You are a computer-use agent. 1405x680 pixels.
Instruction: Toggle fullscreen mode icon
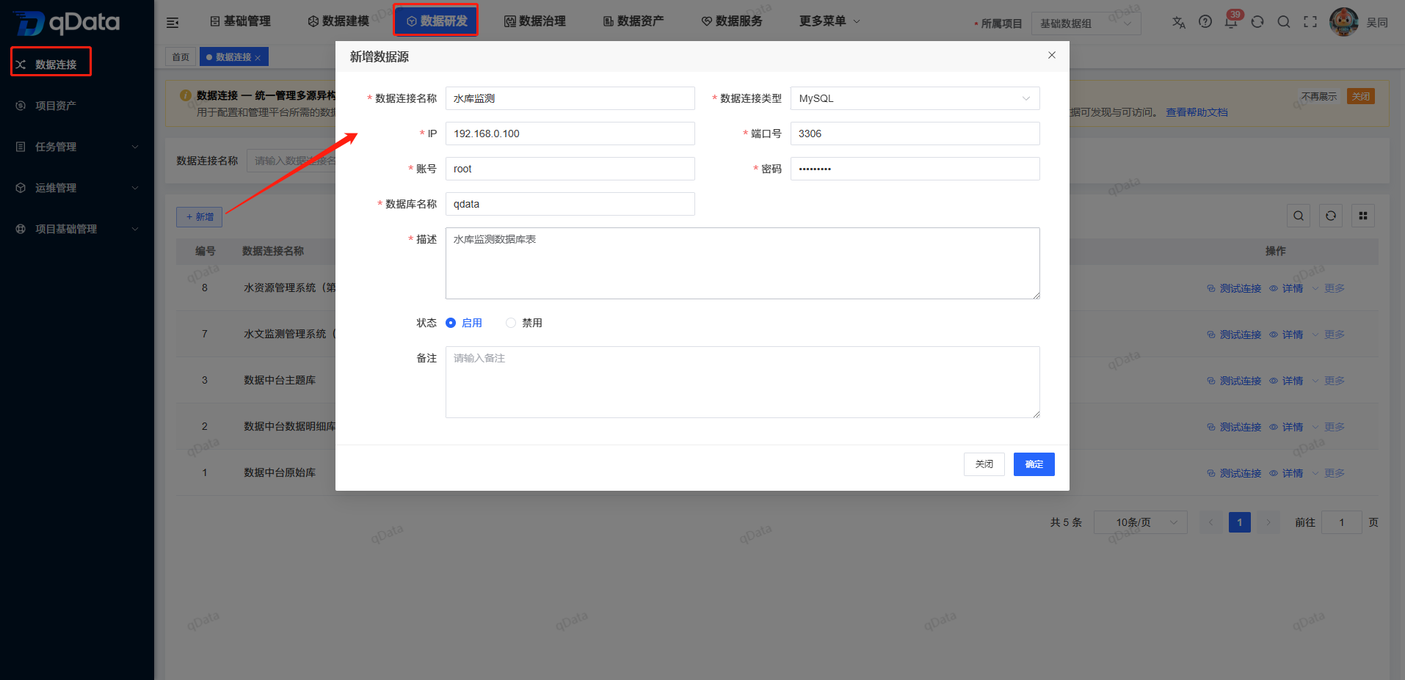[1310, 22]
